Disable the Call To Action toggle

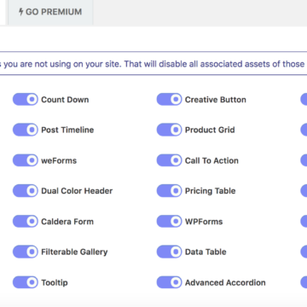tap(169, 160)
